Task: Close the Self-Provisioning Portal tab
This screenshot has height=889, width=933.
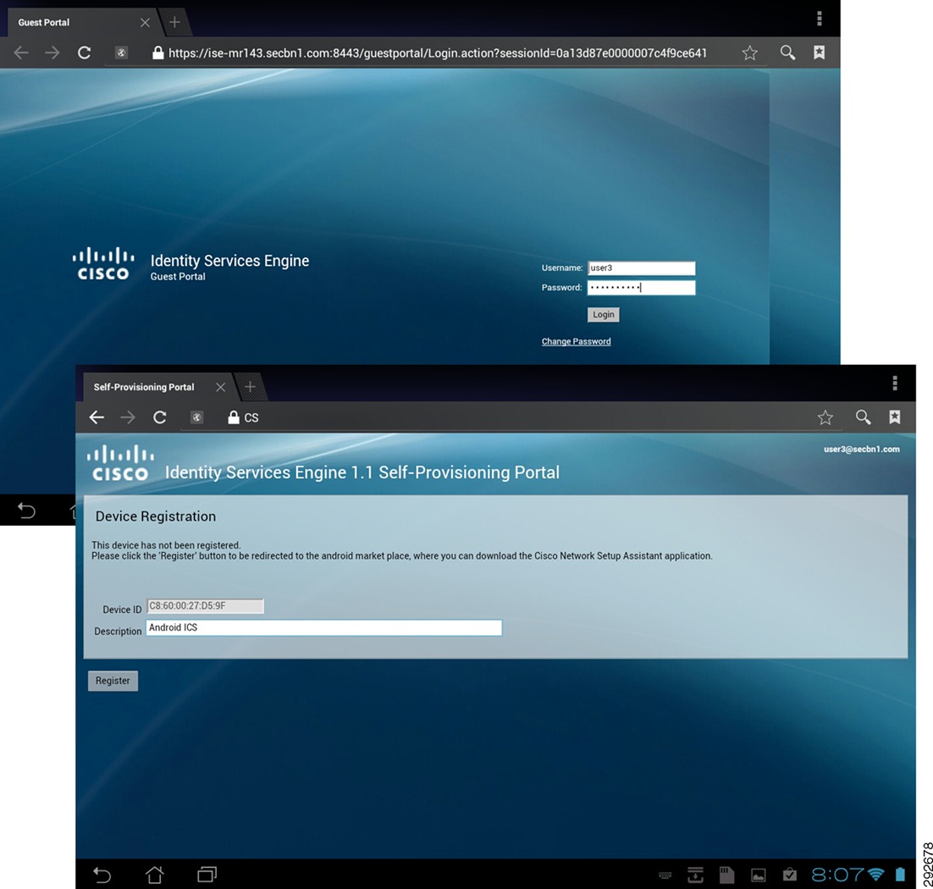Action: [220, 388]
